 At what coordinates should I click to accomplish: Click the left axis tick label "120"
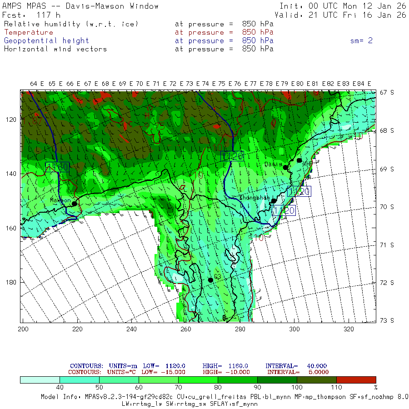coord(11,120)
